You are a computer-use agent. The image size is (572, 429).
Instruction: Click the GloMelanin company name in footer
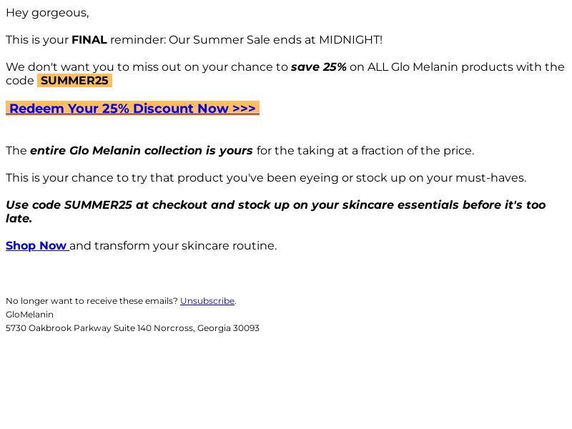coord(29,315)
